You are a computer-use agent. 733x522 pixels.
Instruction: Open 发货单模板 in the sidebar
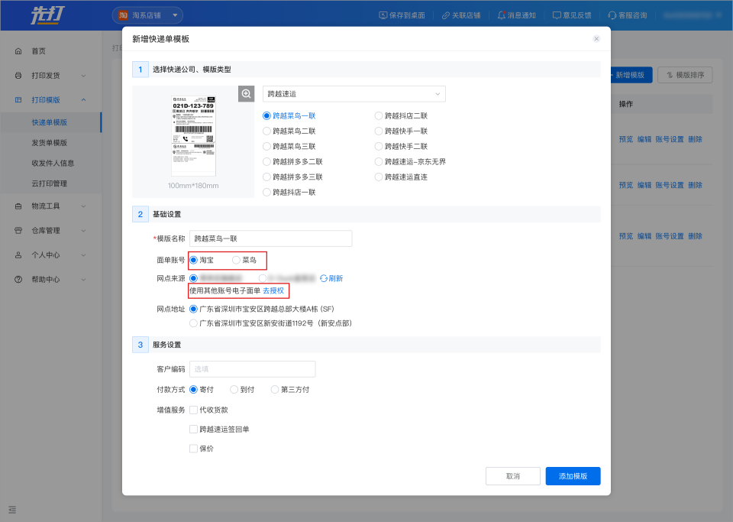pyautogui.click(x=50, y=143)
